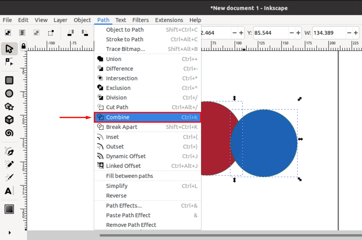Click the Select all objects icon
The width and height of the screenshot is (362, 240).
click(x=8, y=33)
